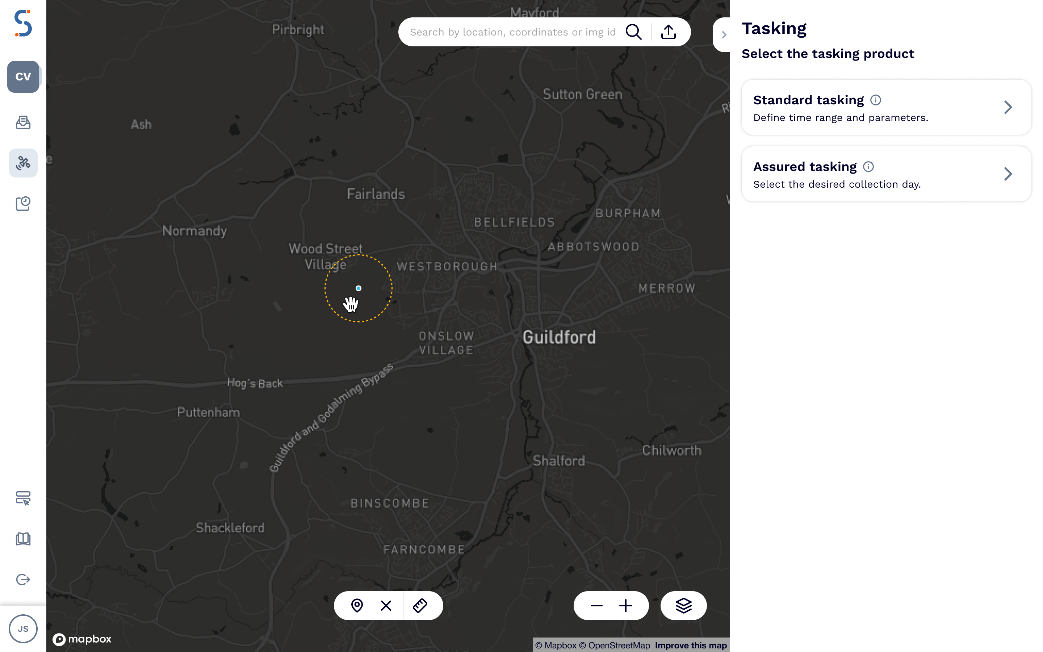Click the location search input field
Screen dimensions: 1043x652
pyautogui.click(x=512, y=32)
